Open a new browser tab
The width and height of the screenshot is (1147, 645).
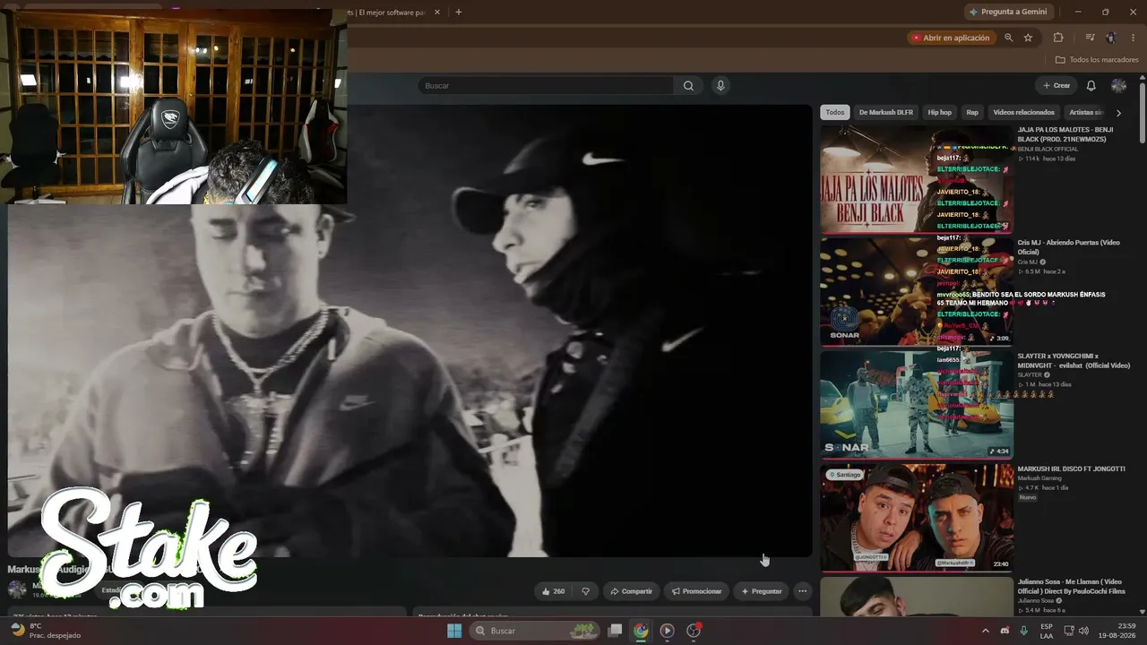click(459, 13)
